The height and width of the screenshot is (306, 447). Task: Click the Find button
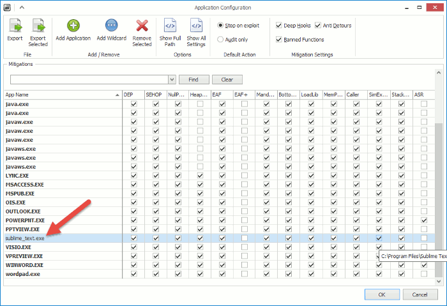point(194,80)
